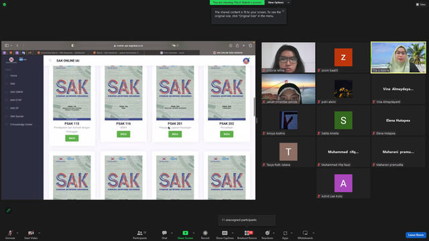This screenshot has width=429, height=241.
Task: Switch to the Zoom attendee browser tab
Action: tap(172, 53)
